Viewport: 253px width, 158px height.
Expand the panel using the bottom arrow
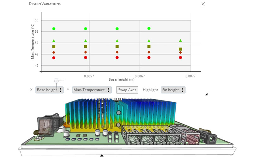click(x=102, y=155)
